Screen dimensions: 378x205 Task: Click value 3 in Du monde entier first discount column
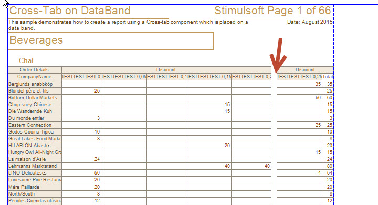click(98, 118)
